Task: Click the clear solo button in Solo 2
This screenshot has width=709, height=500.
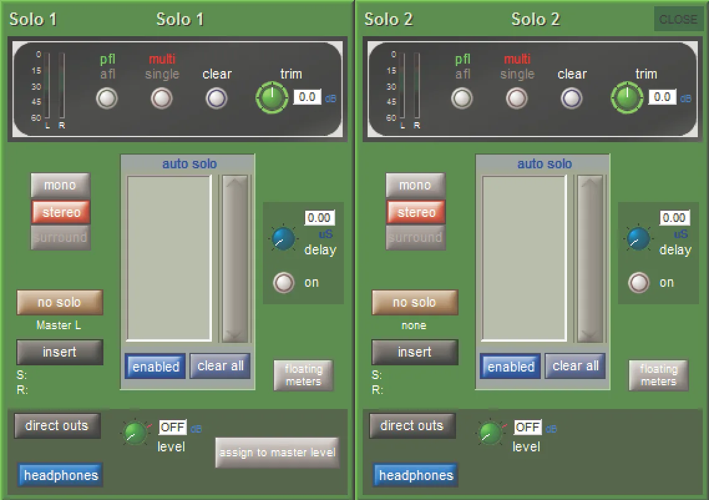Action: 571,98
